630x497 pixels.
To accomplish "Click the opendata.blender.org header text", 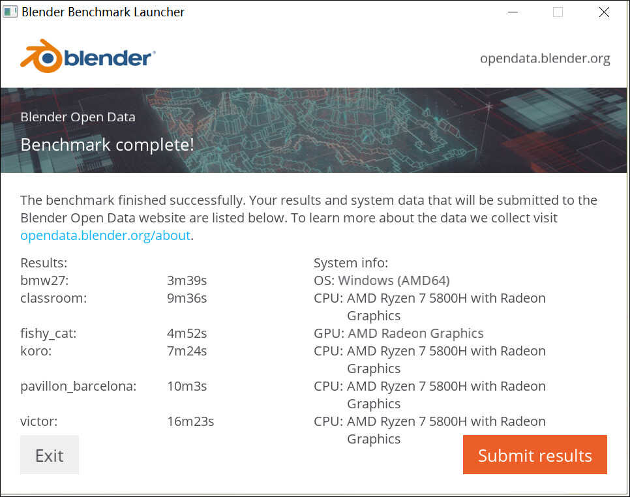I will 545,59.
